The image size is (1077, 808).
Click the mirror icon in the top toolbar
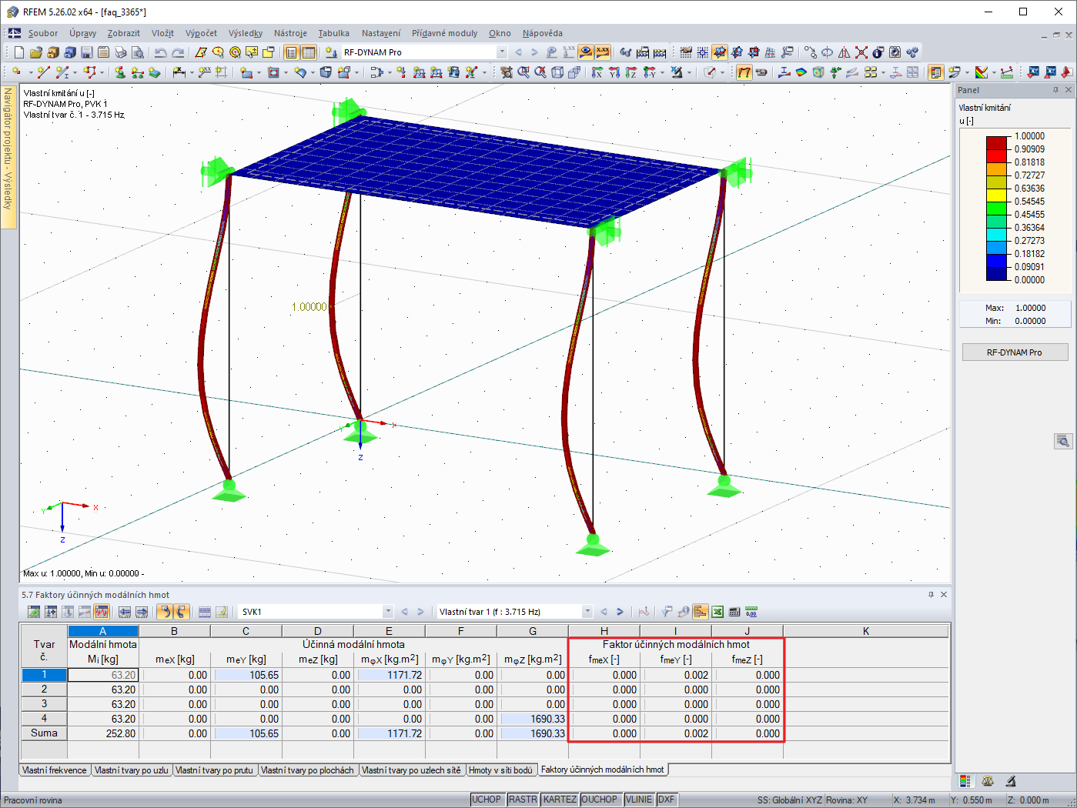pos(845,52)
